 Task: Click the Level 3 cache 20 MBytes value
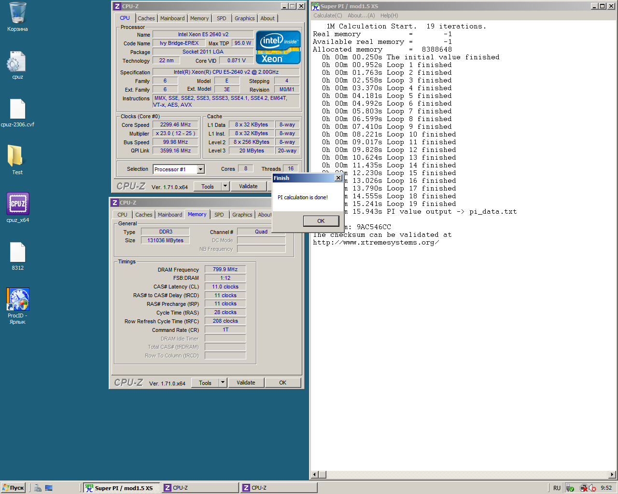tap(252, 151)
